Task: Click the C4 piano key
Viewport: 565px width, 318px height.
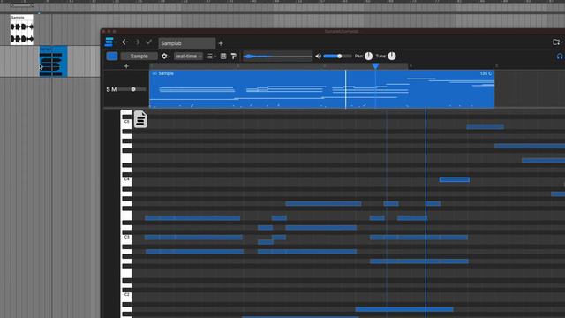Action: pos(126,179)
